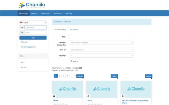Click into the Username input field
The width and height of the screenshot is (169, 105).
(x=35, y=27)
